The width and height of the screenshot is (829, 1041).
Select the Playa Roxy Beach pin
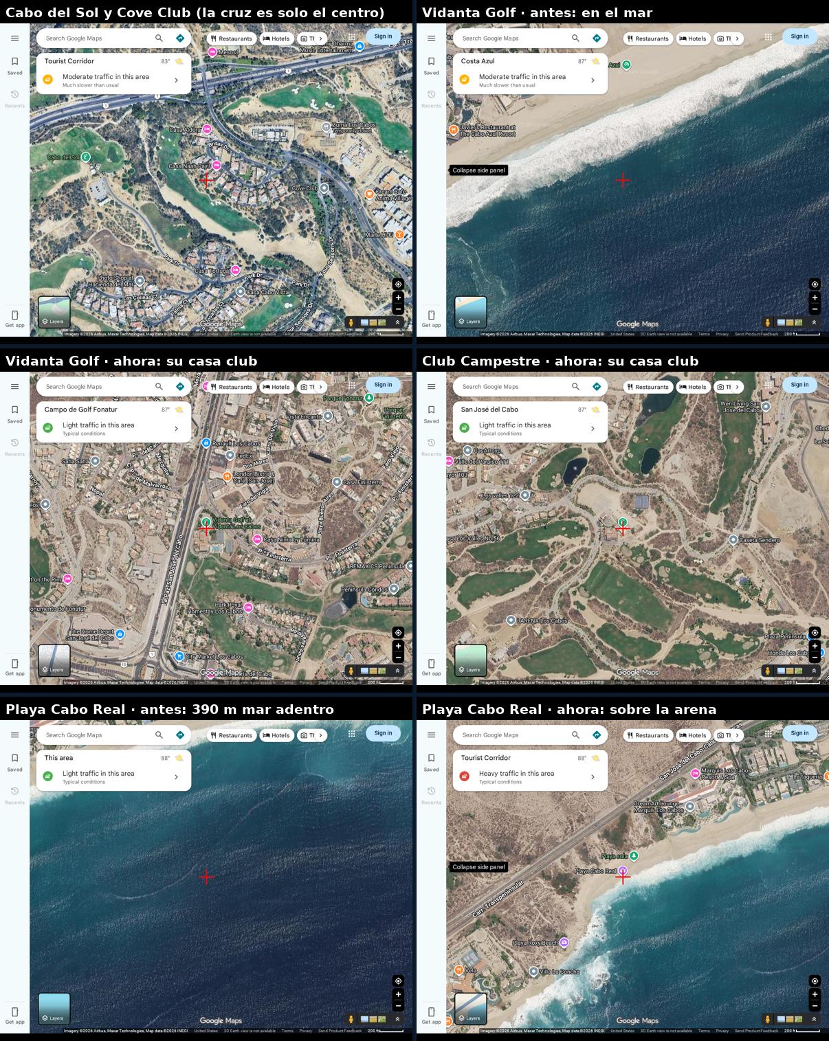[564, 943]
